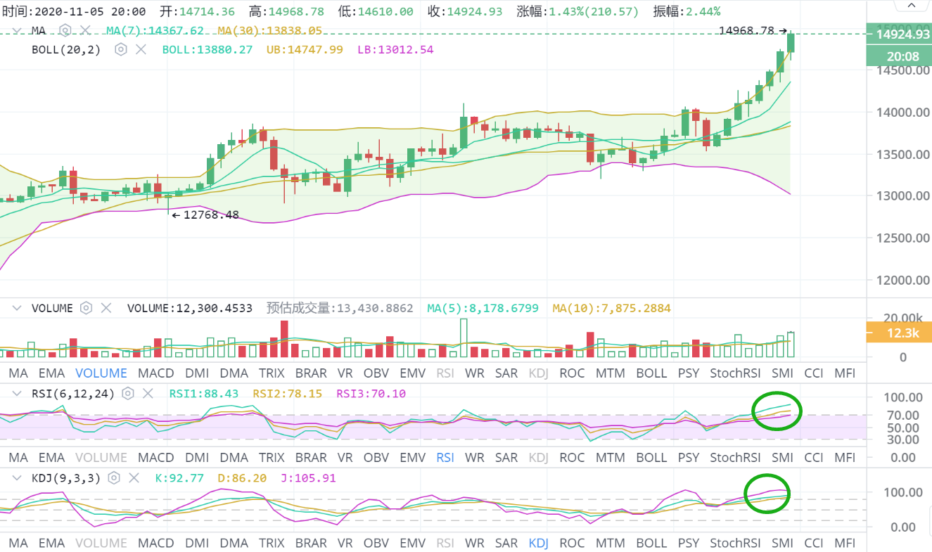Collapse the RSI panel chevron
This screenshot has width=932, height=552.
(18, 394)
